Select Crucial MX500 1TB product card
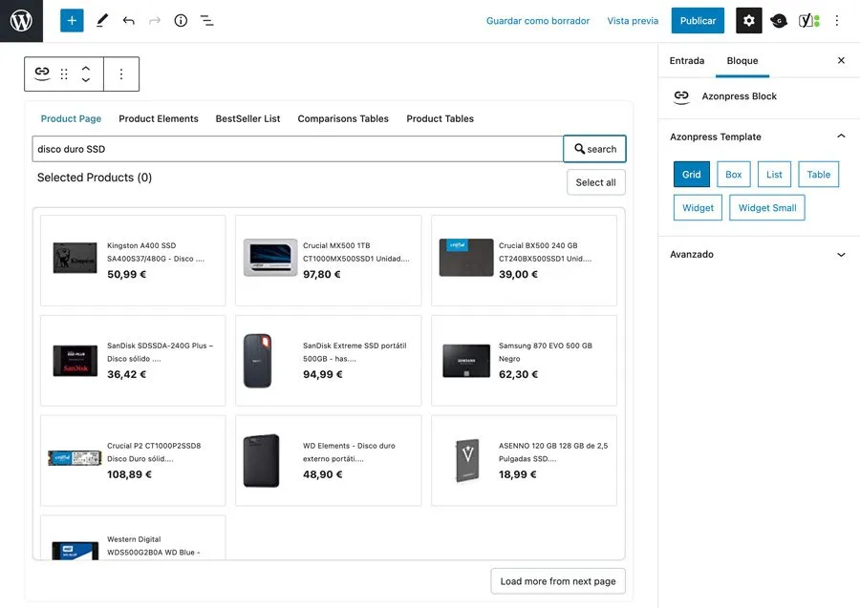The height and width of the screenshot is (608, 860). [329, 261]
